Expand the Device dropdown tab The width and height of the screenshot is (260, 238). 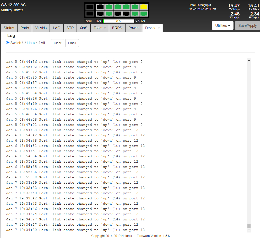pos(152,28)
